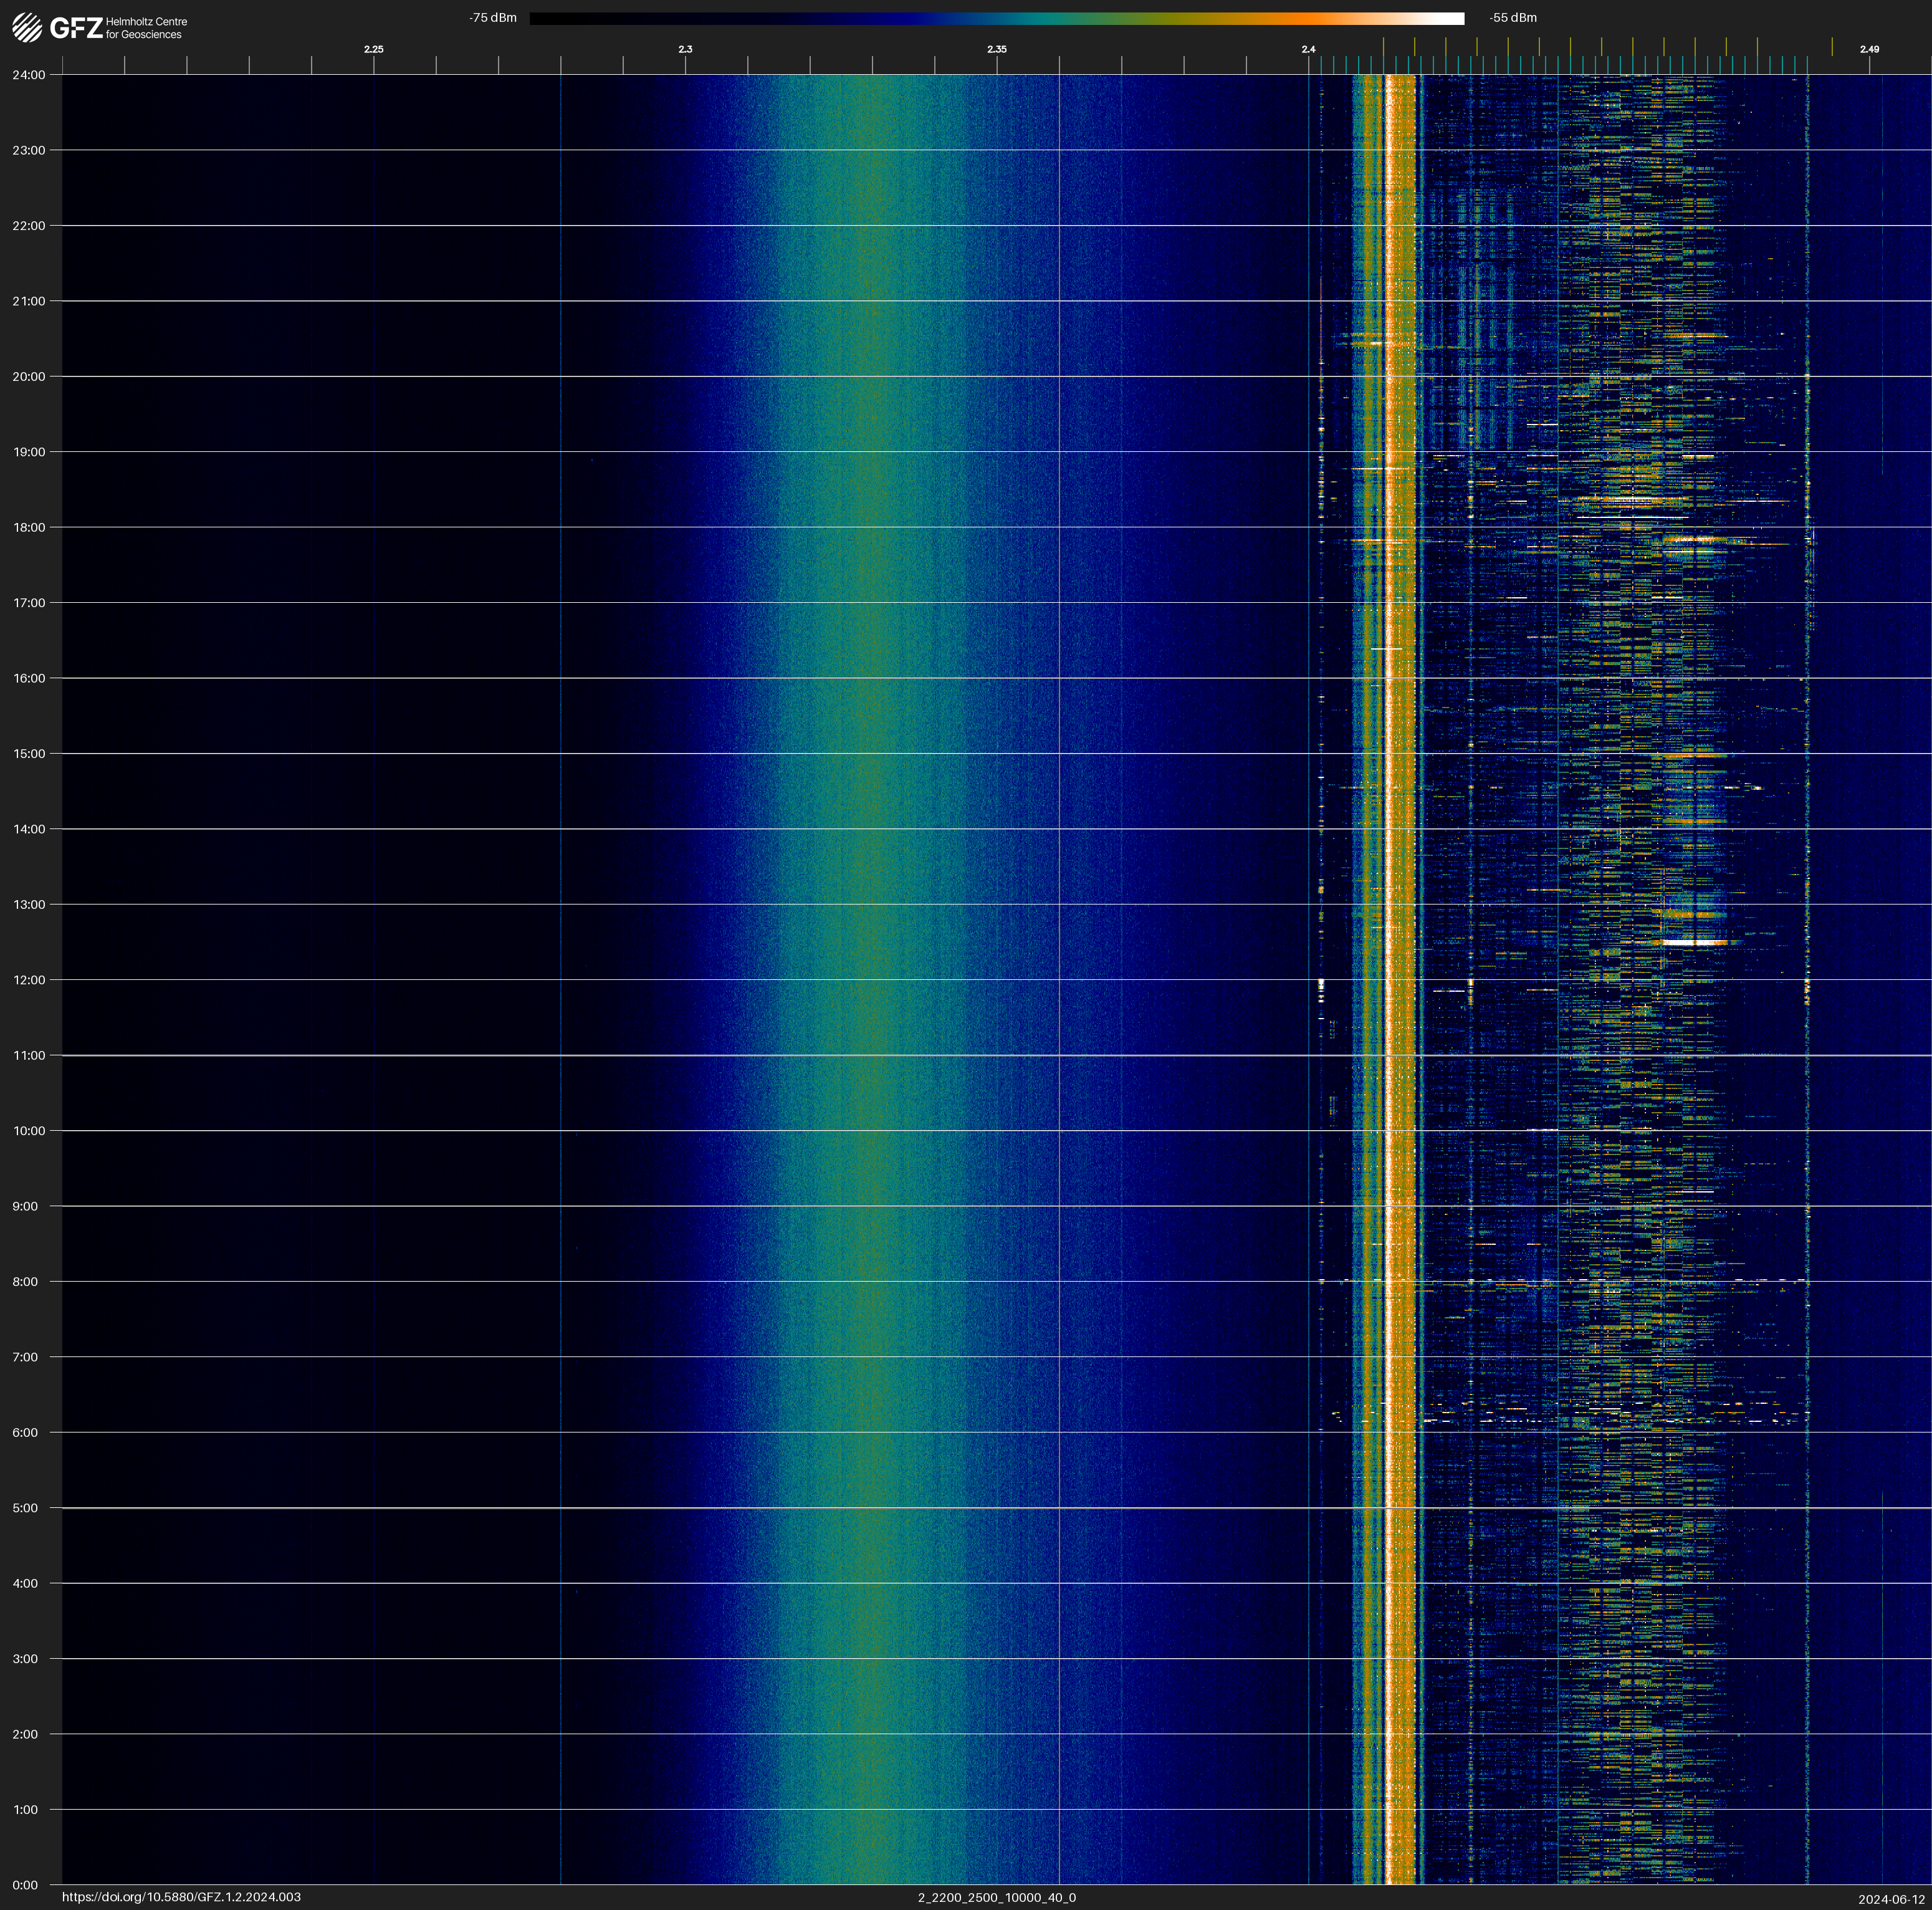Click the 0:00 time axis label
The image size is (1932, 1910).
point(26,1885)
